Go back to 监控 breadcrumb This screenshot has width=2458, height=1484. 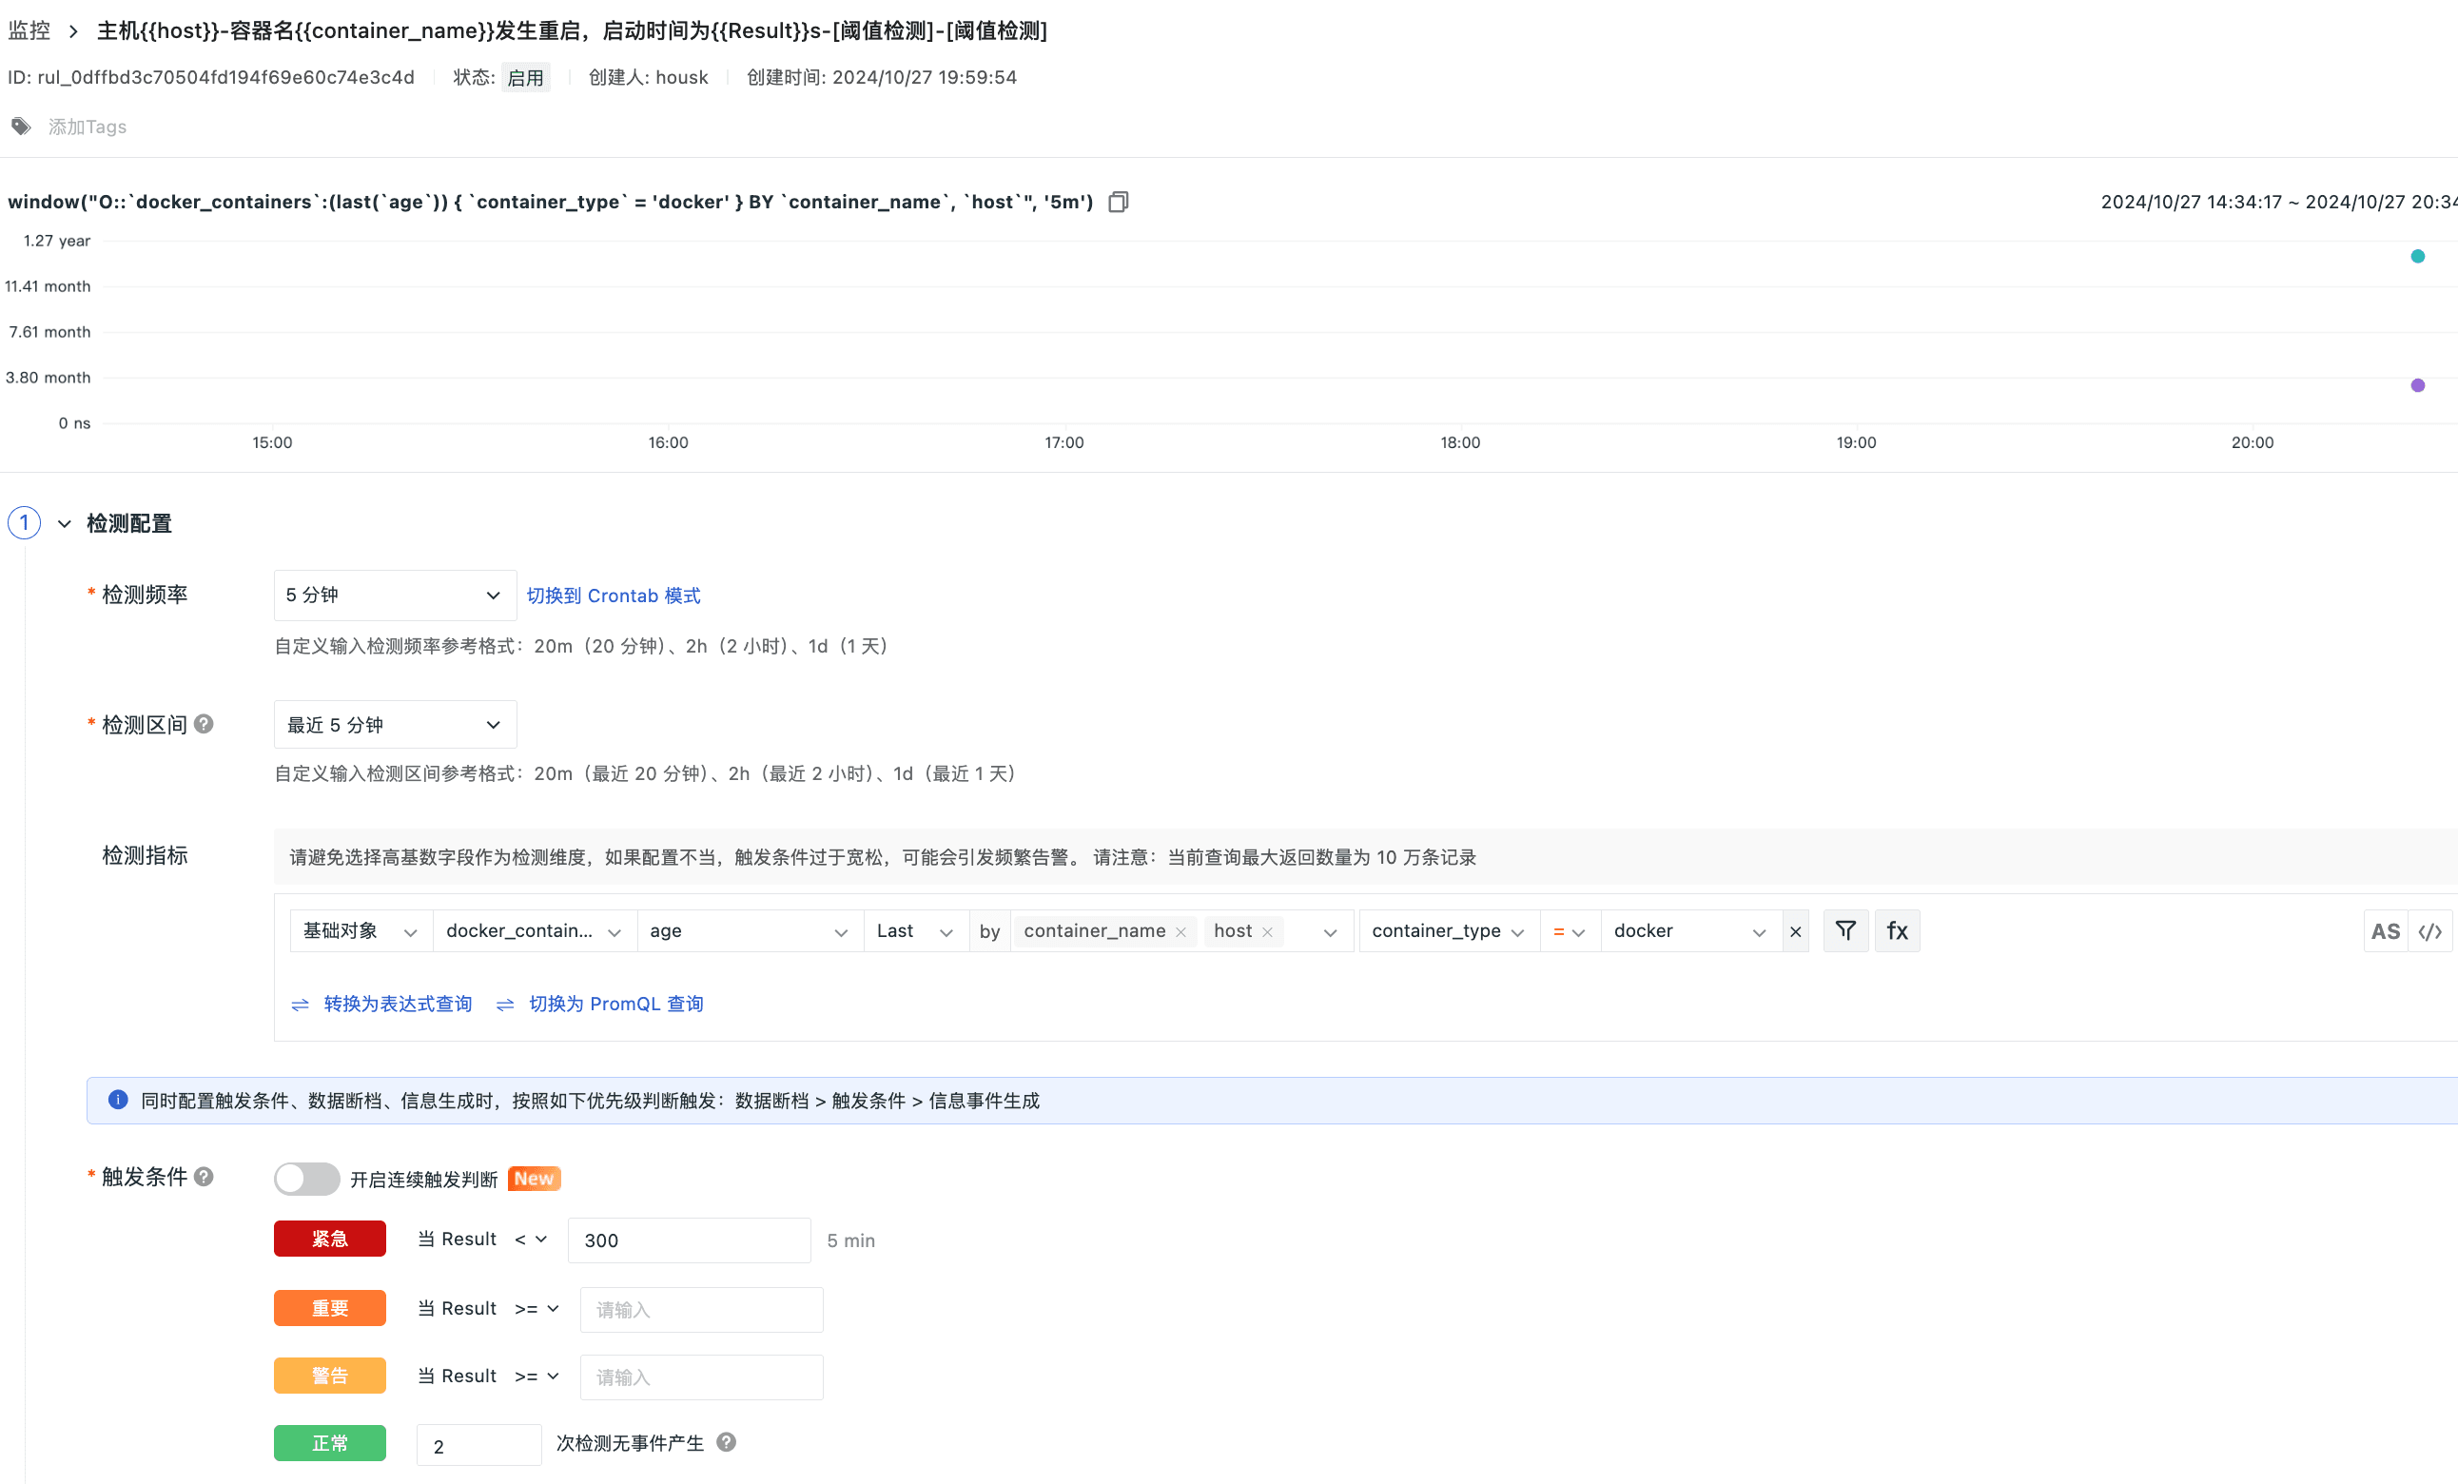pyautogui.click(x=29, y=30)
